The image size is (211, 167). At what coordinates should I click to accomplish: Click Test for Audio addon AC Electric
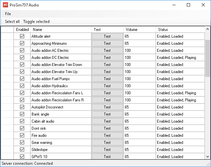coord(107,51)
